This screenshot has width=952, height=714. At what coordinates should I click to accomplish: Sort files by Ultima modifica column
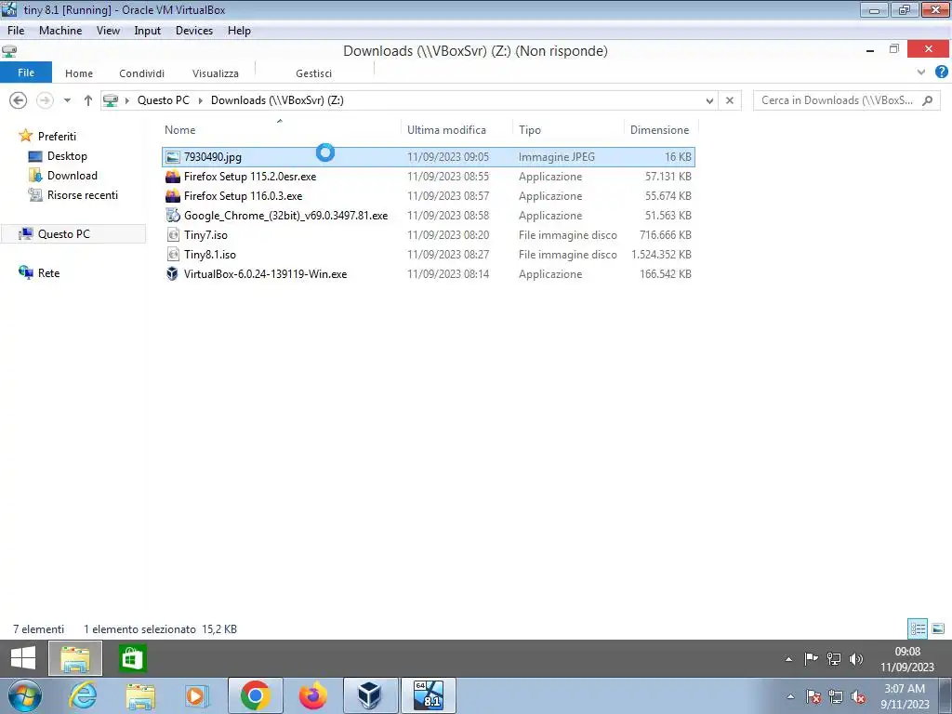(447, 130)
